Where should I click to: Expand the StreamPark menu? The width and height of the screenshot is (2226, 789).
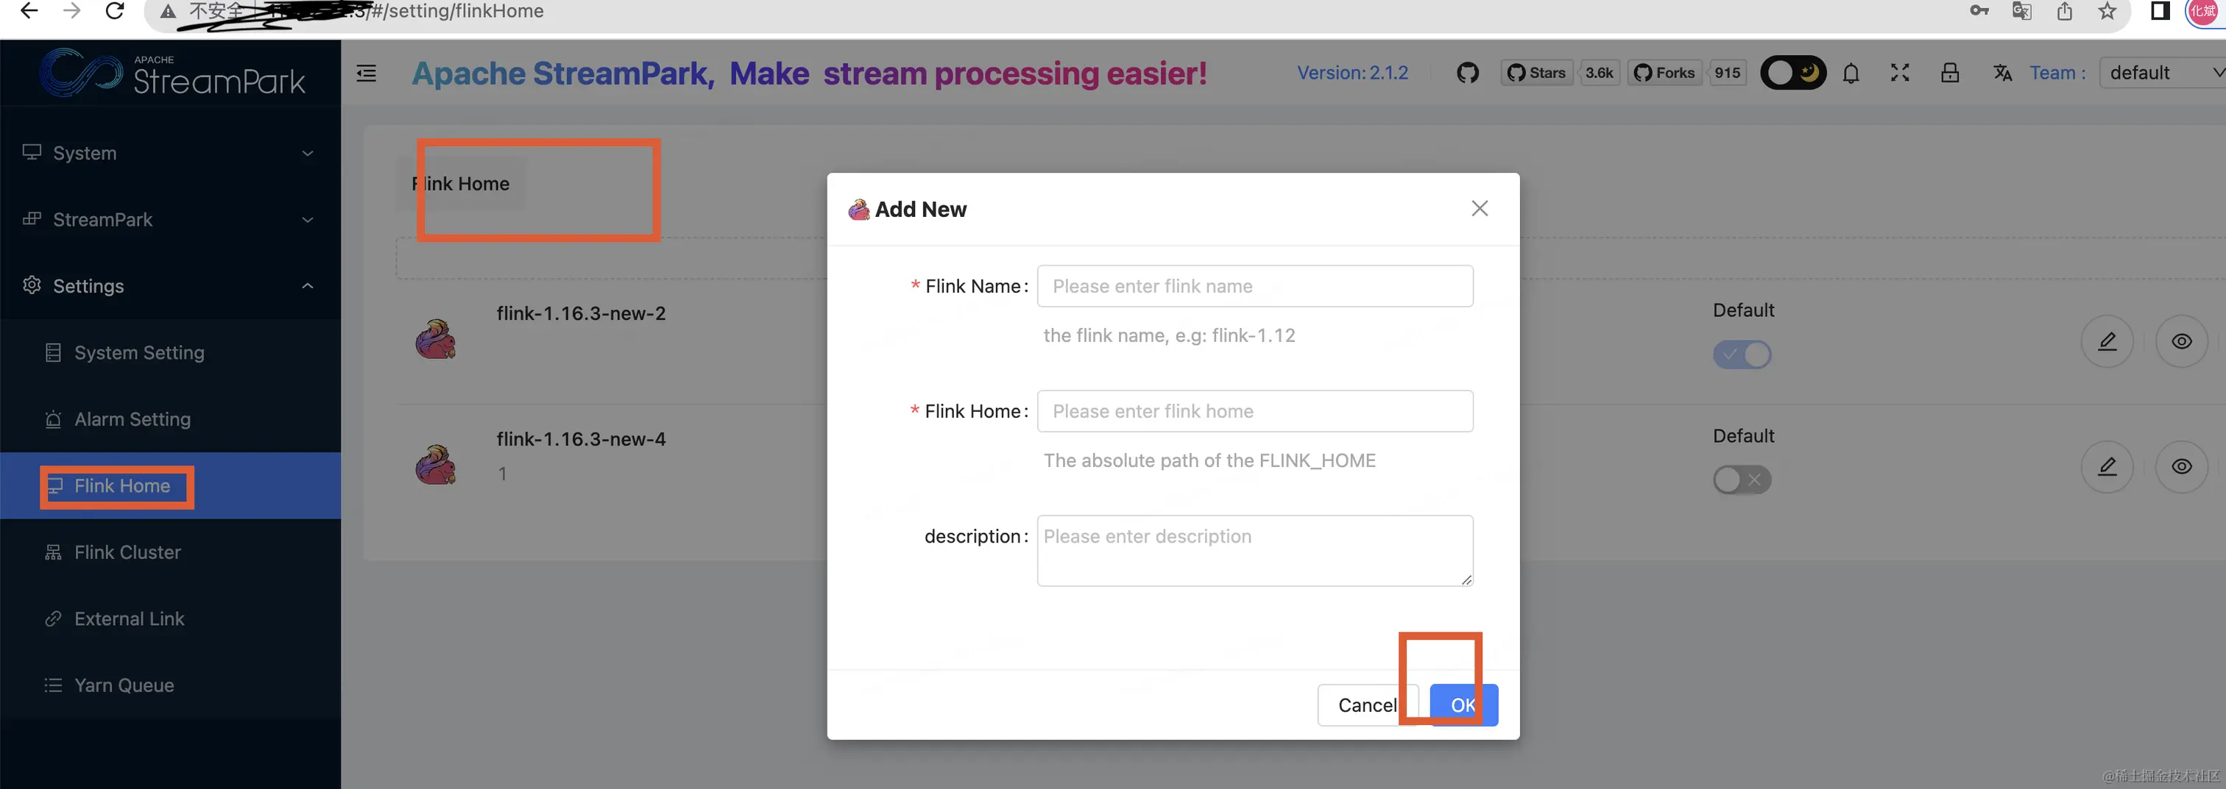pos(170,219)
